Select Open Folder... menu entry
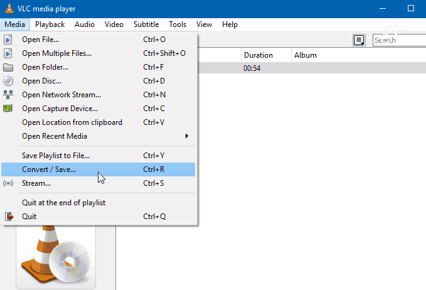426x290 pixels. coord(99,67)
